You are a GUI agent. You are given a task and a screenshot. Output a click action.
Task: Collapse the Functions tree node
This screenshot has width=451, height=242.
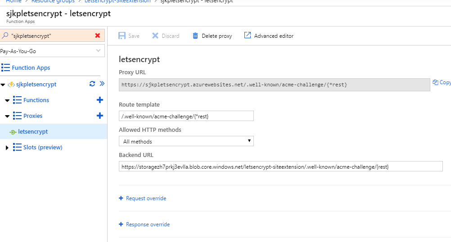pyautogui.click(x=8, y=100)
